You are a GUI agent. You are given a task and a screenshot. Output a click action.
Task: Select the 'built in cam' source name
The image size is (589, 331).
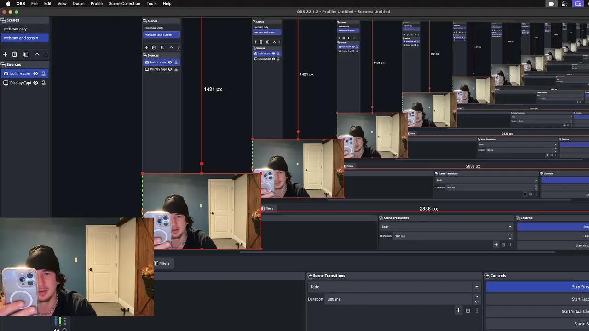pos(20,74)
